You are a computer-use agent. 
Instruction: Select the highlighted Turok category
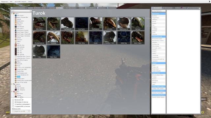click(18, 77)
